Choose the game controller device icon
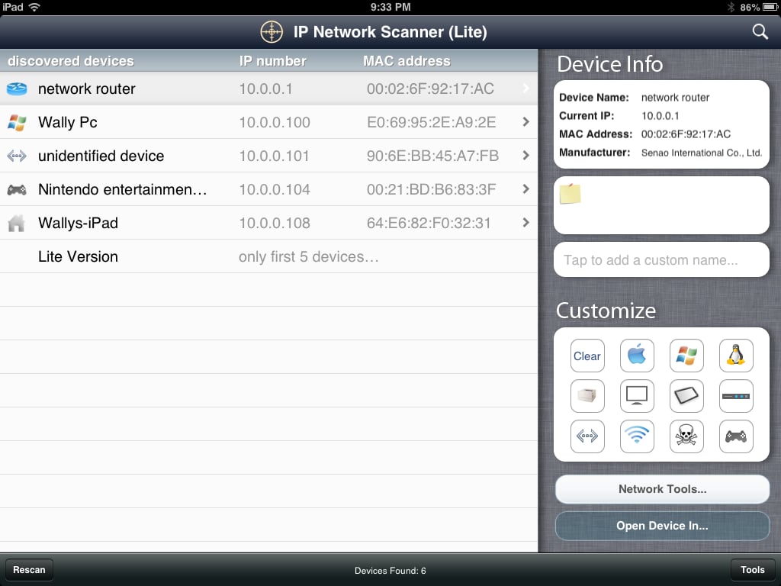The image size is (781, 586). tap(736, 436)
